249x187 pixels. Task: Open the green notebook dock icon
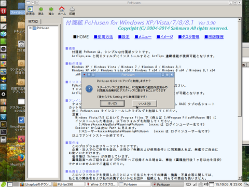[x=3, y=42]
